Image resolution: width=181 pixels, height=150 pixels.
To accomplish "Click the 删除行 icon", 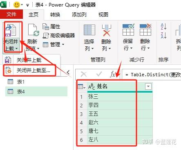I will [x=145, y=30].
